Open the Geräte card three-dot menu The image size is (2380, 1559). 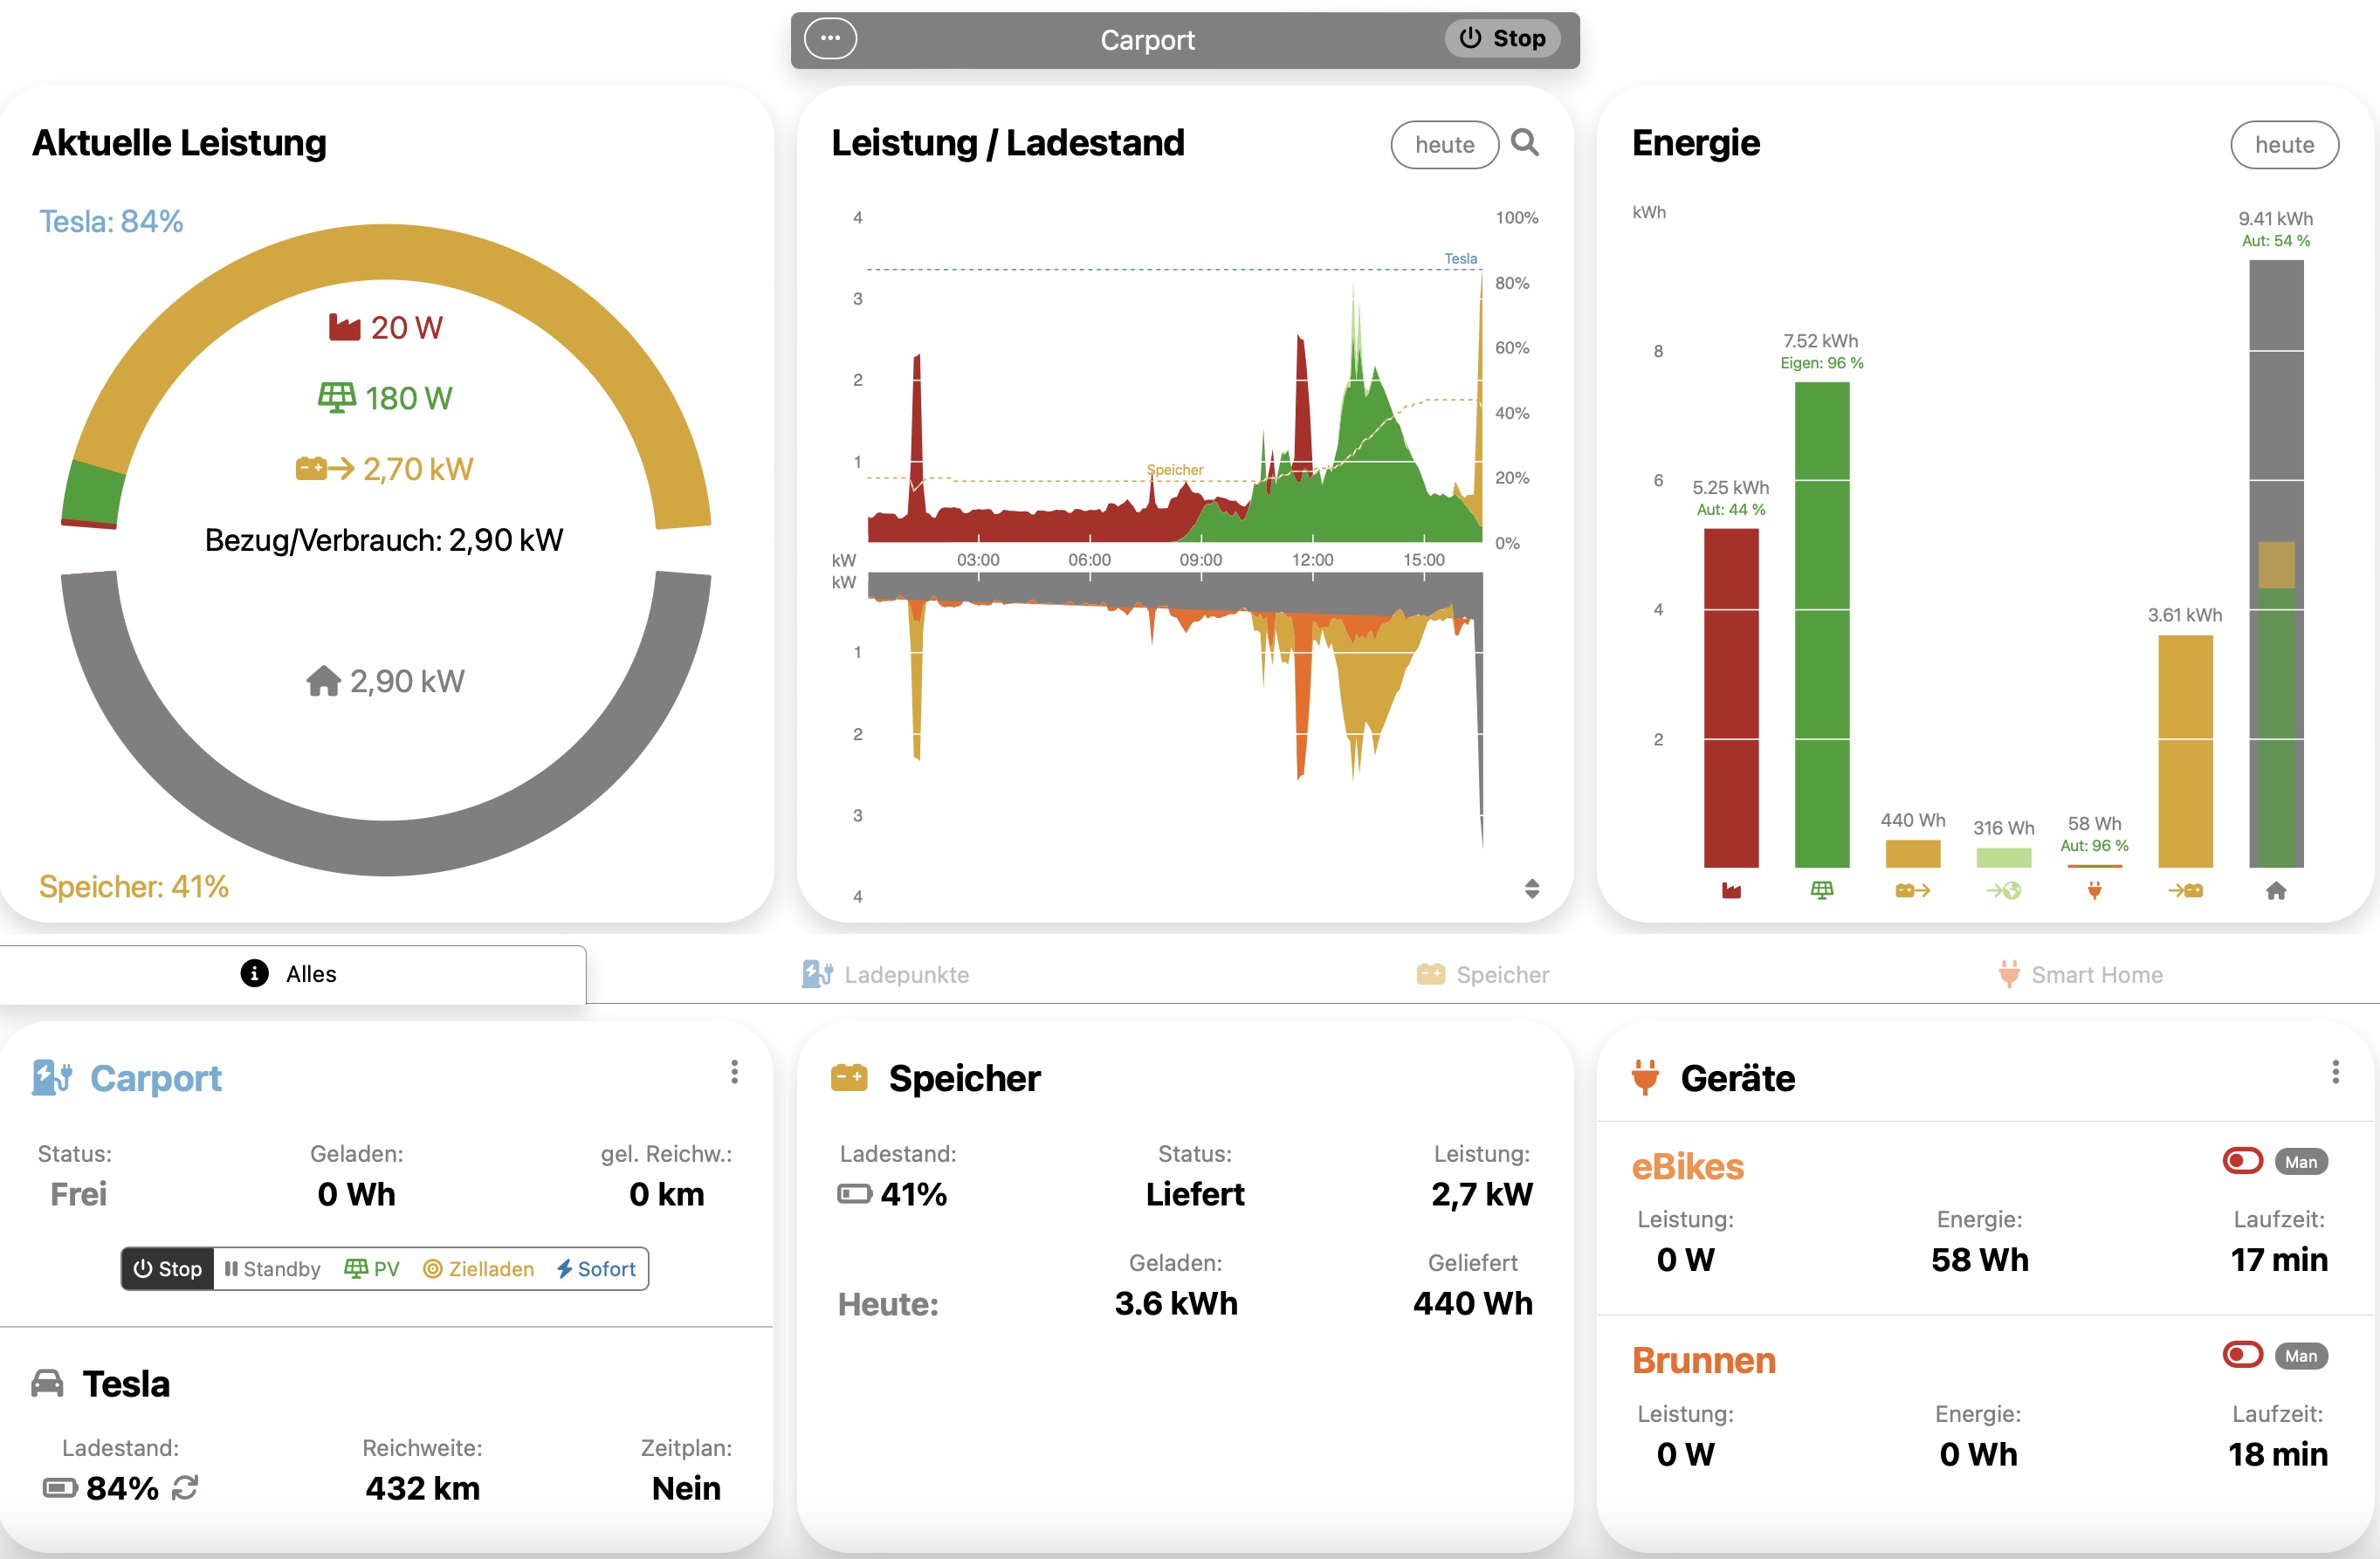2335,1072
